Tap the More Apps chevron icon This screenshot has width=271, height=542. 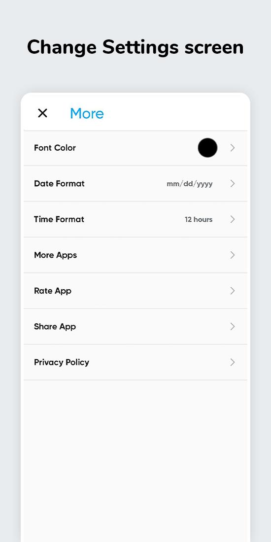pyautogui.click(x=232, y=255)
